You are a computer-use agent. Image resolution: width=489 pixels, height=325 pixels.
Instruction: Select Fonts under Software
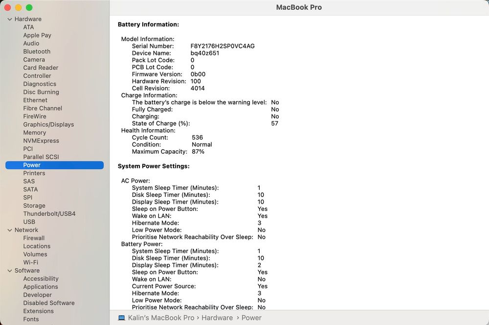coord(31,320)
